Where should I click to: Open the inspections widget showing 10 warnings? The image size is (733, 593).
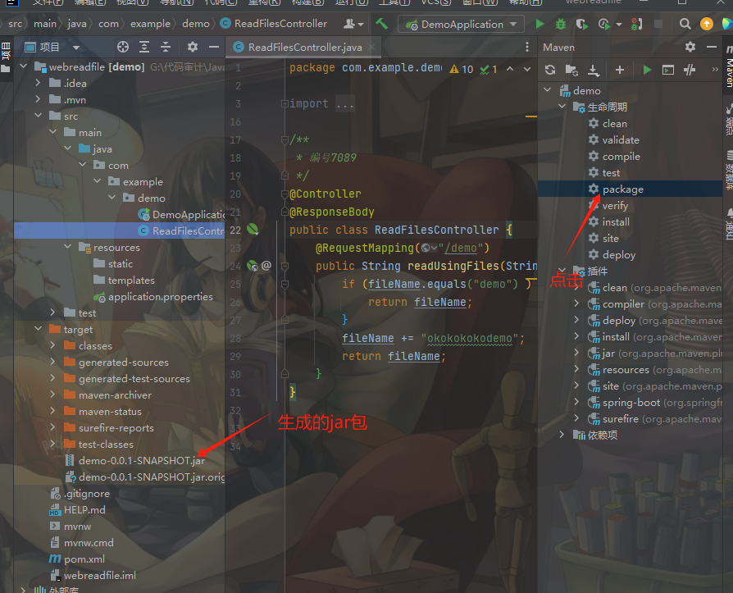[473, 69]
